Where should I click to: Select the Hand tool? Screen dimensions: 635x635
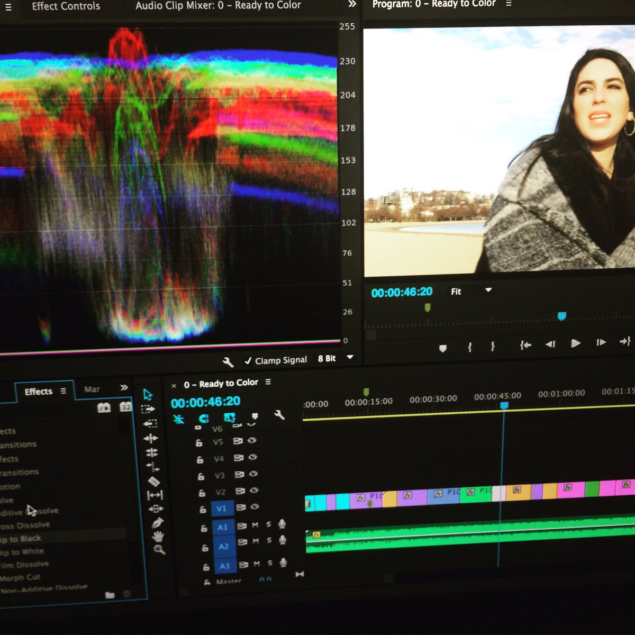click(x=158, y=536)
